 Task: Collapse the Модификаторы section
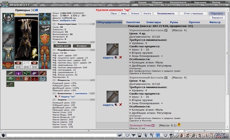(54, 50)
